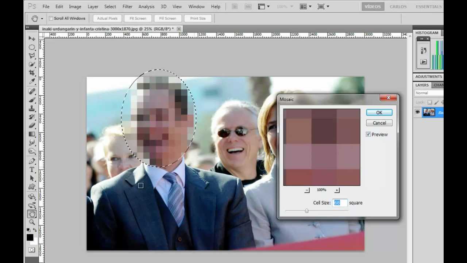467x263 pixels.
Task: Open the Image menu
Action: click(75, 7)
